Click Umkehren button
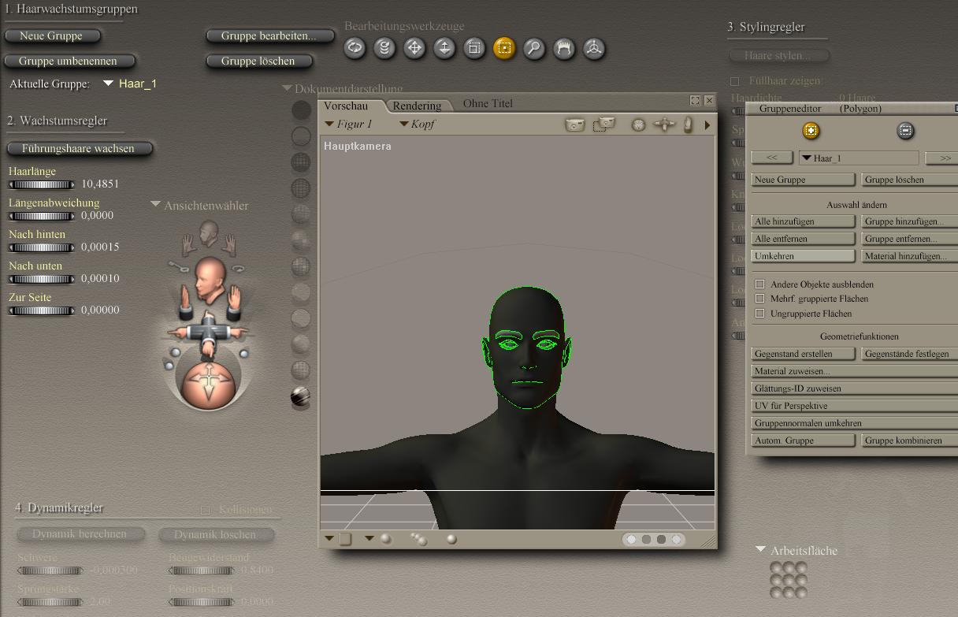Viewport: 958px width, 617px height. [x=804, y=256]
